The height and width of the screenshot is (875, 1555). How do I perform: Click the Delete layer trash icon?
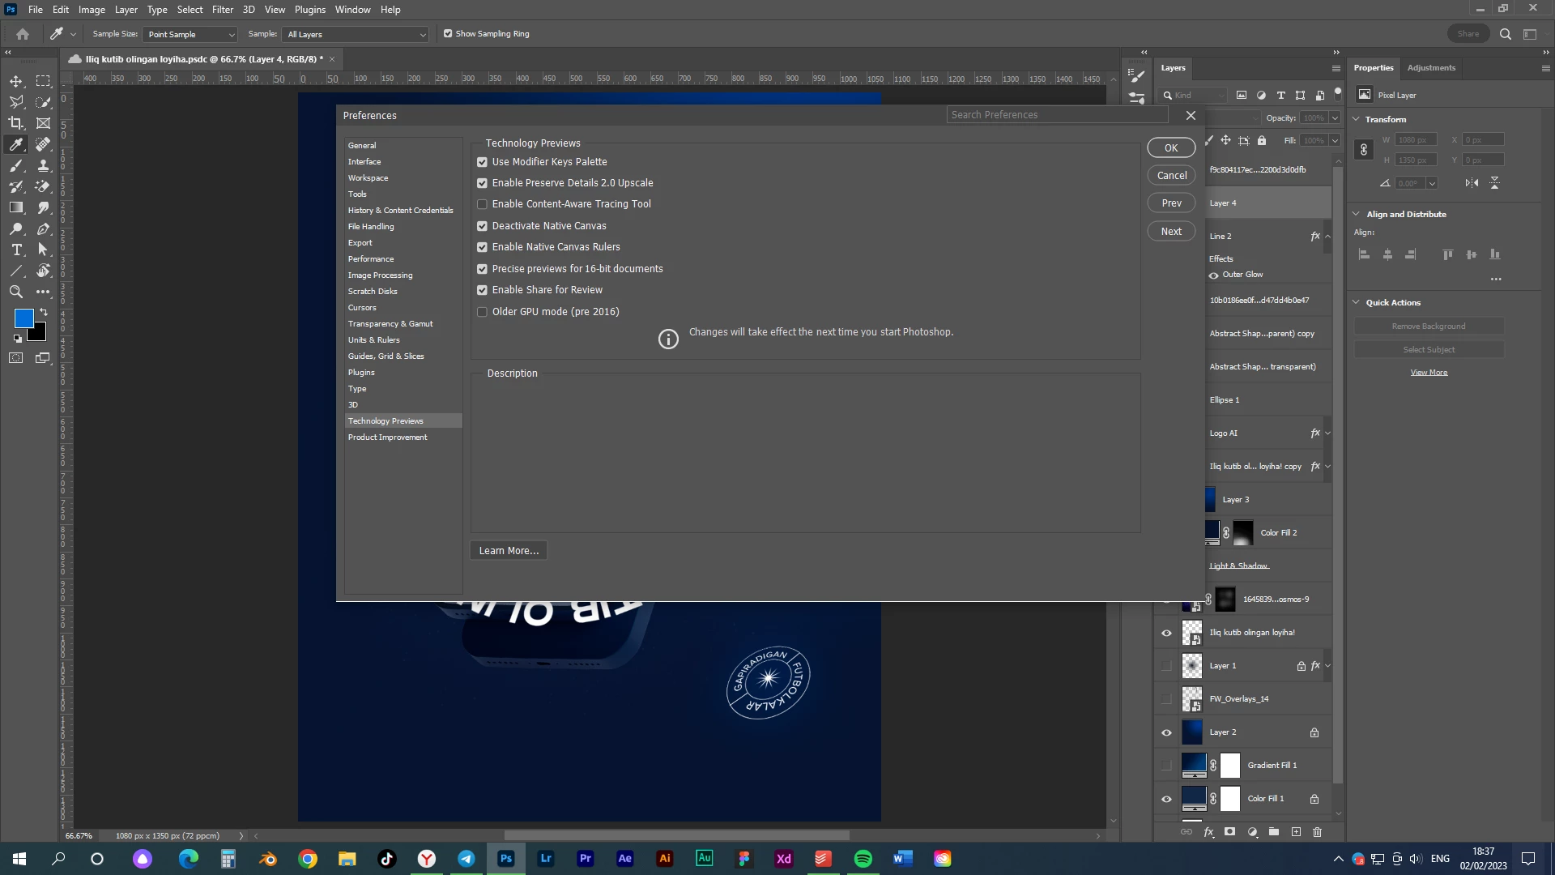pyautogui.click(x=1317, y=832)
